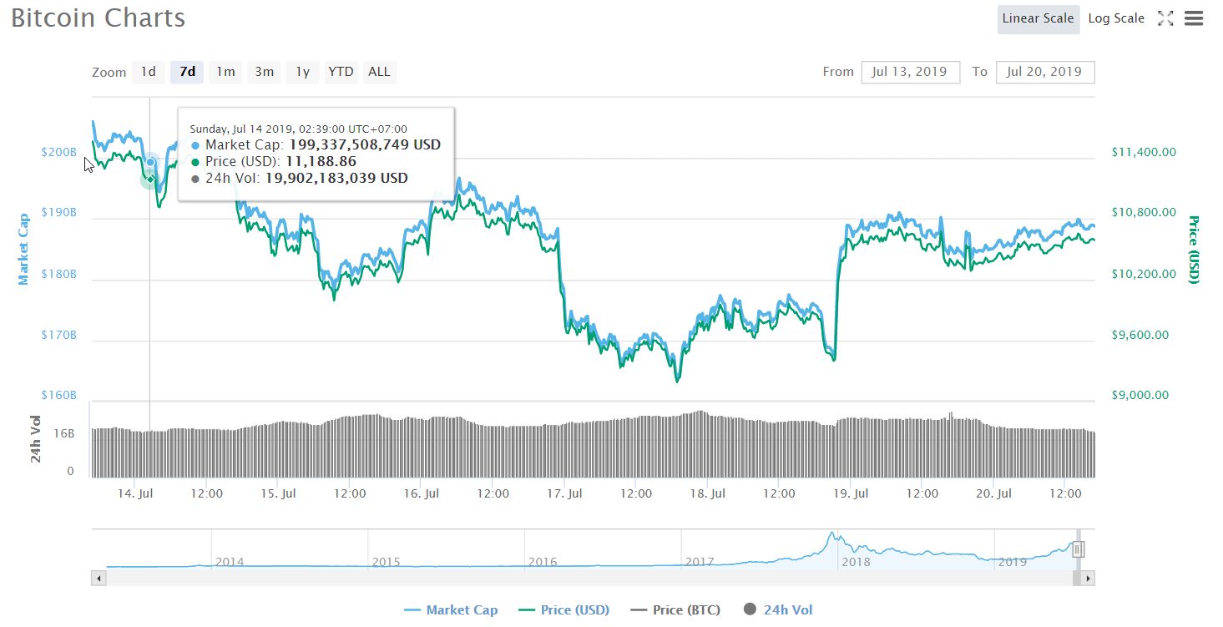Image resolution: width=1223 pixels, height=627 pixels.
Task: Click the 15. Jul date axis label
Action: click(x=279, y=493)
